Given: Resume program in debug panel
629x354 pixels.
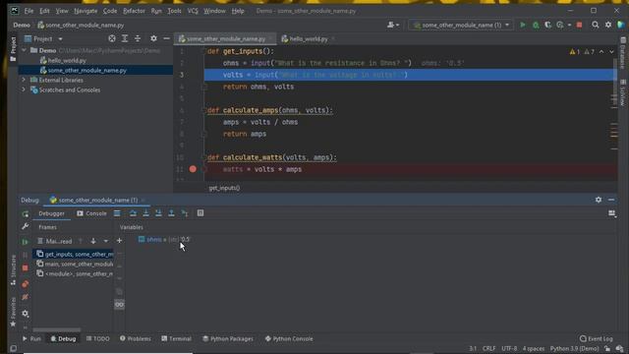Looking at the screenshot, I should [26, 242].
